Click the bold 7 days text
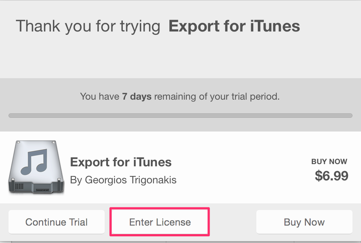361x243 pixels. 137,96
